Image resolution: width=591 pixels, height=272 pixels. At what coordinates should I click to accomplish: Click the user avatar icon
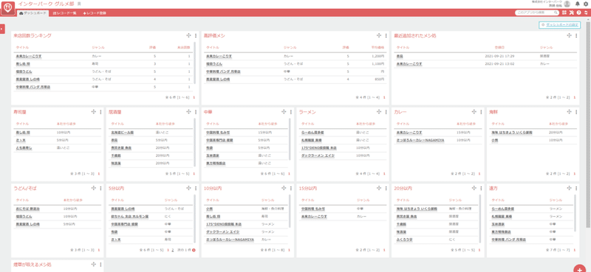click(x=567, y=4)
